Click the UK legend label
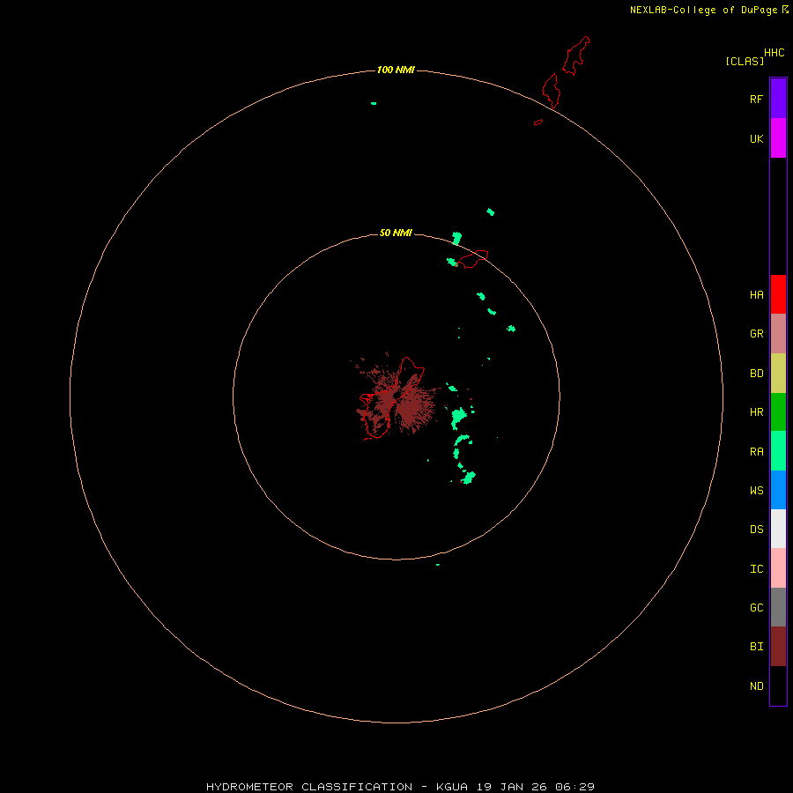Screen dimensions: 793x793 click(x=757, y=138)
